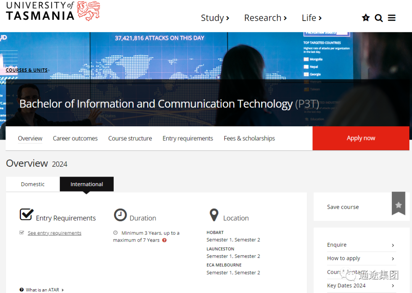Switch to the Domestic tab
The height and width of the screenshot is (293, 412).
point(33,184)
